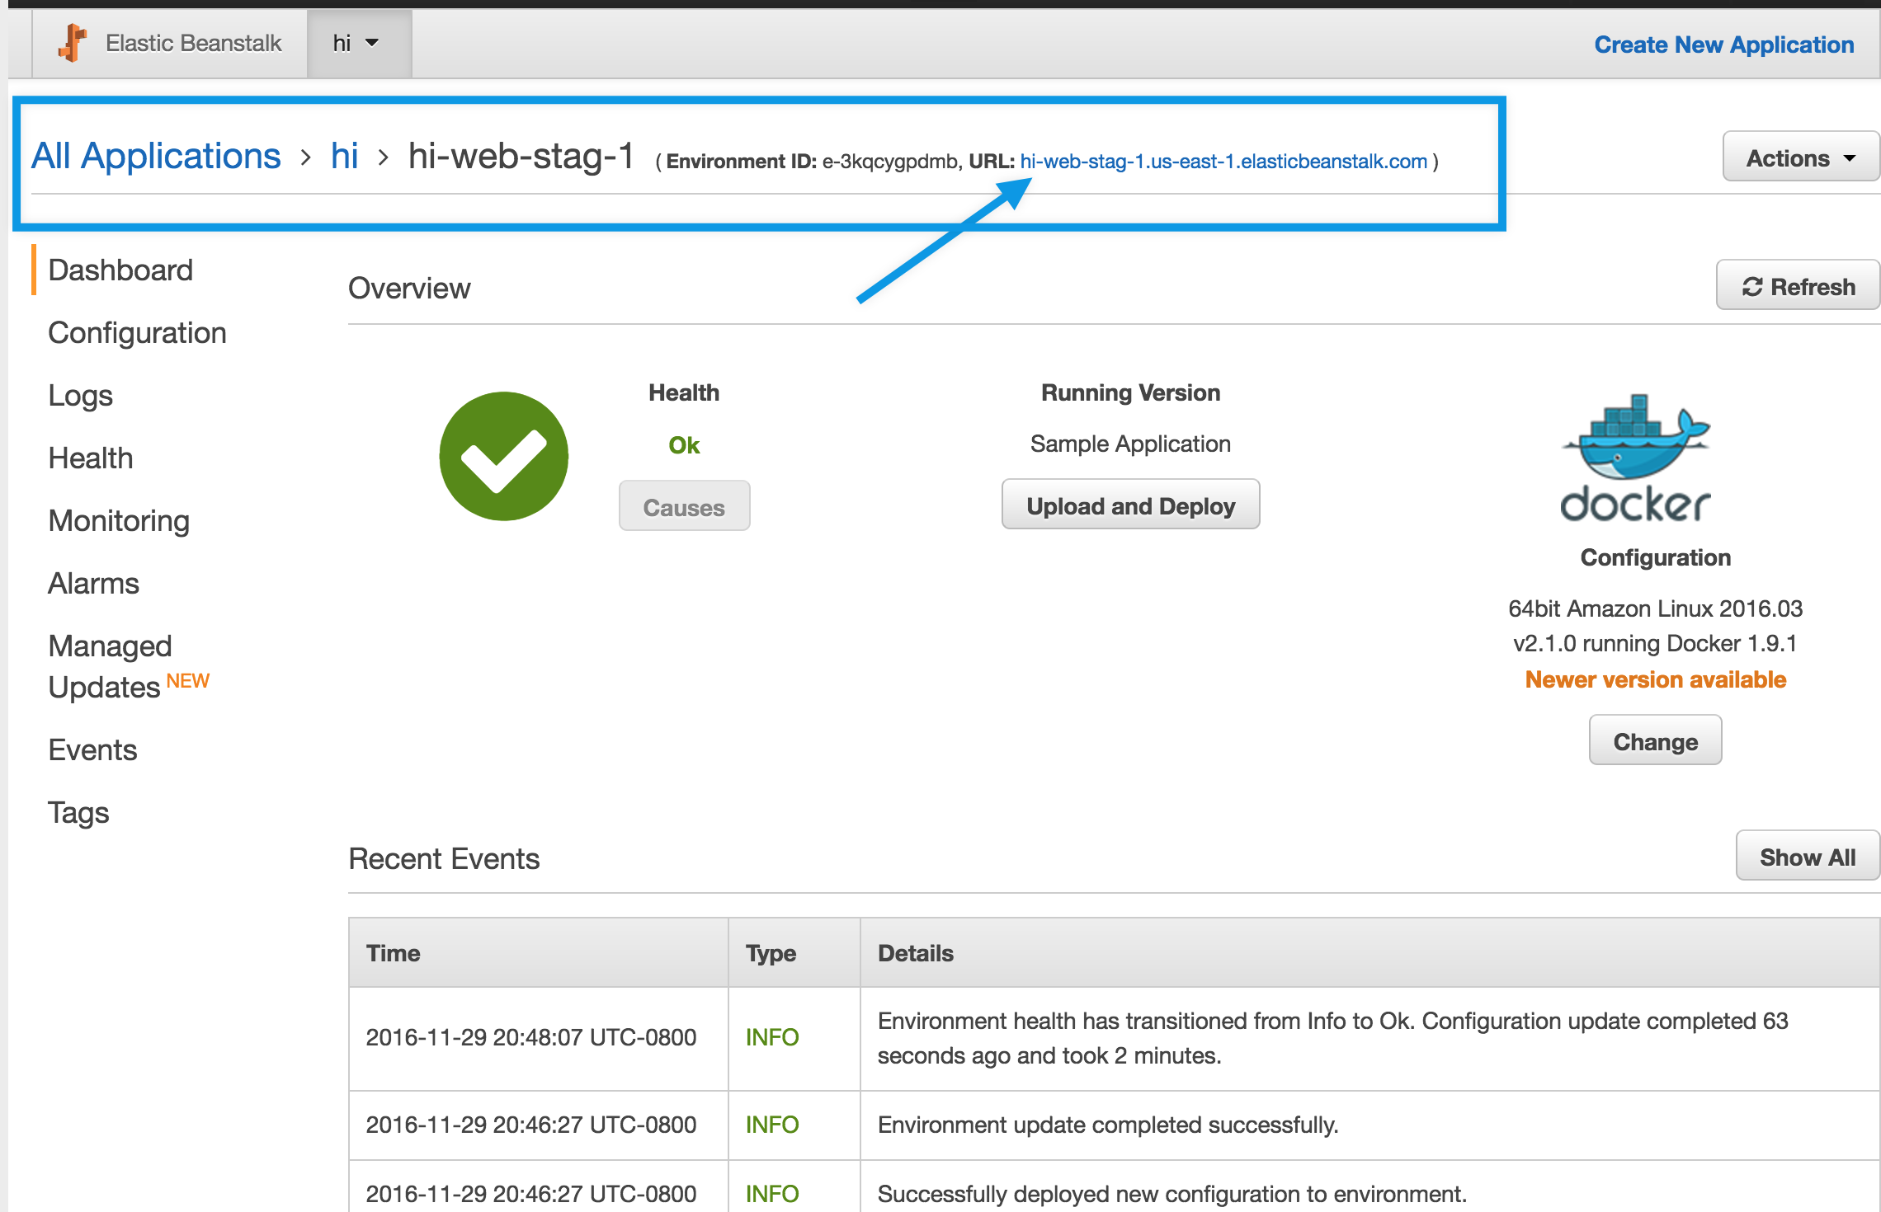Open the hi-web-stag-1 elasticbeanstalk.com URL
This screenshot has height=1212, width=1881.
(x=1223, y=162)
